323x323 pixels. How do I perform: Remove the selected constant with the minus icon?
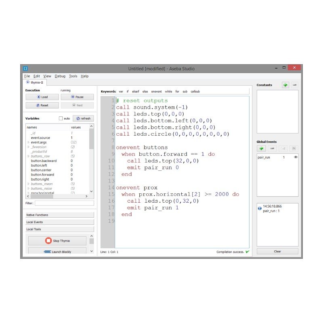tap(295, 85)
